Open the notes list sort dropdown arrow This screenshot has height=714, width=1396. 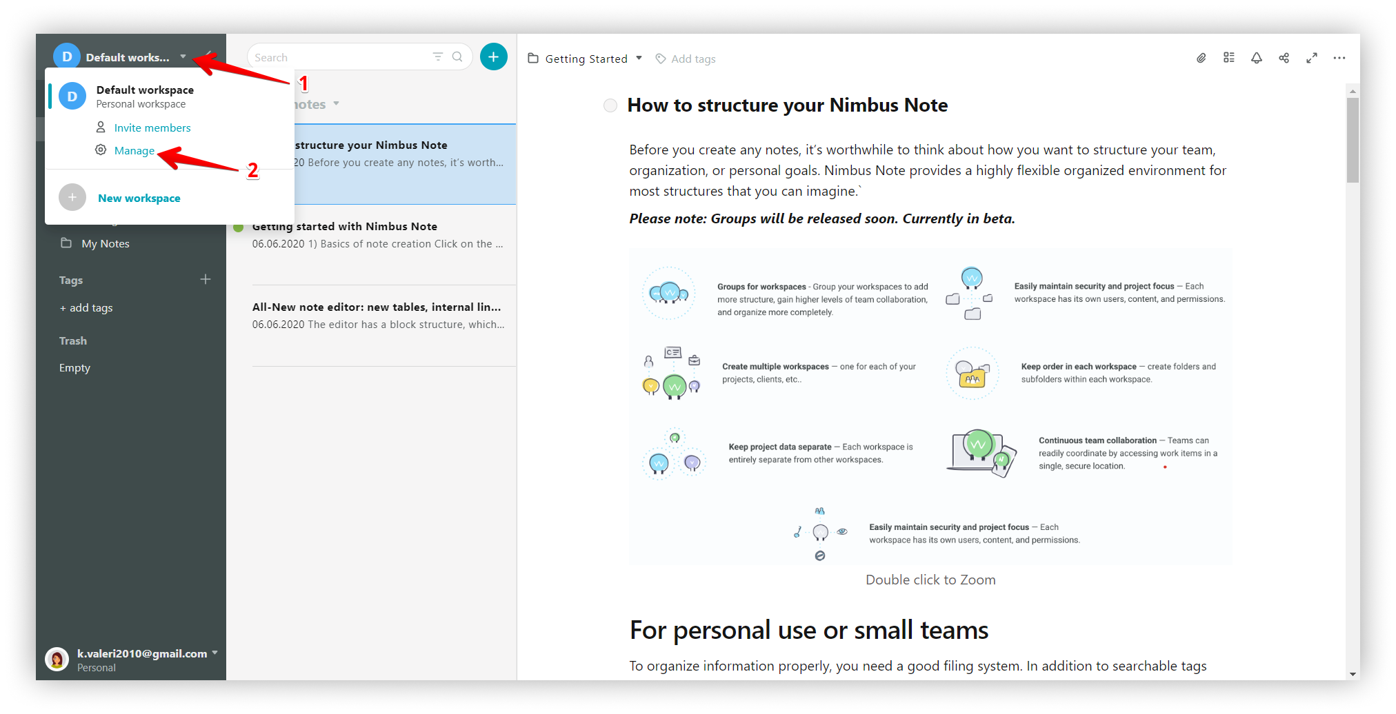(336, 103)
